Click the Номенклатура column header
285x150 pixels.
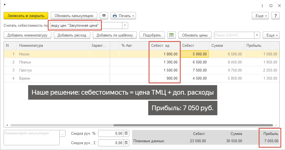point(53,46)
